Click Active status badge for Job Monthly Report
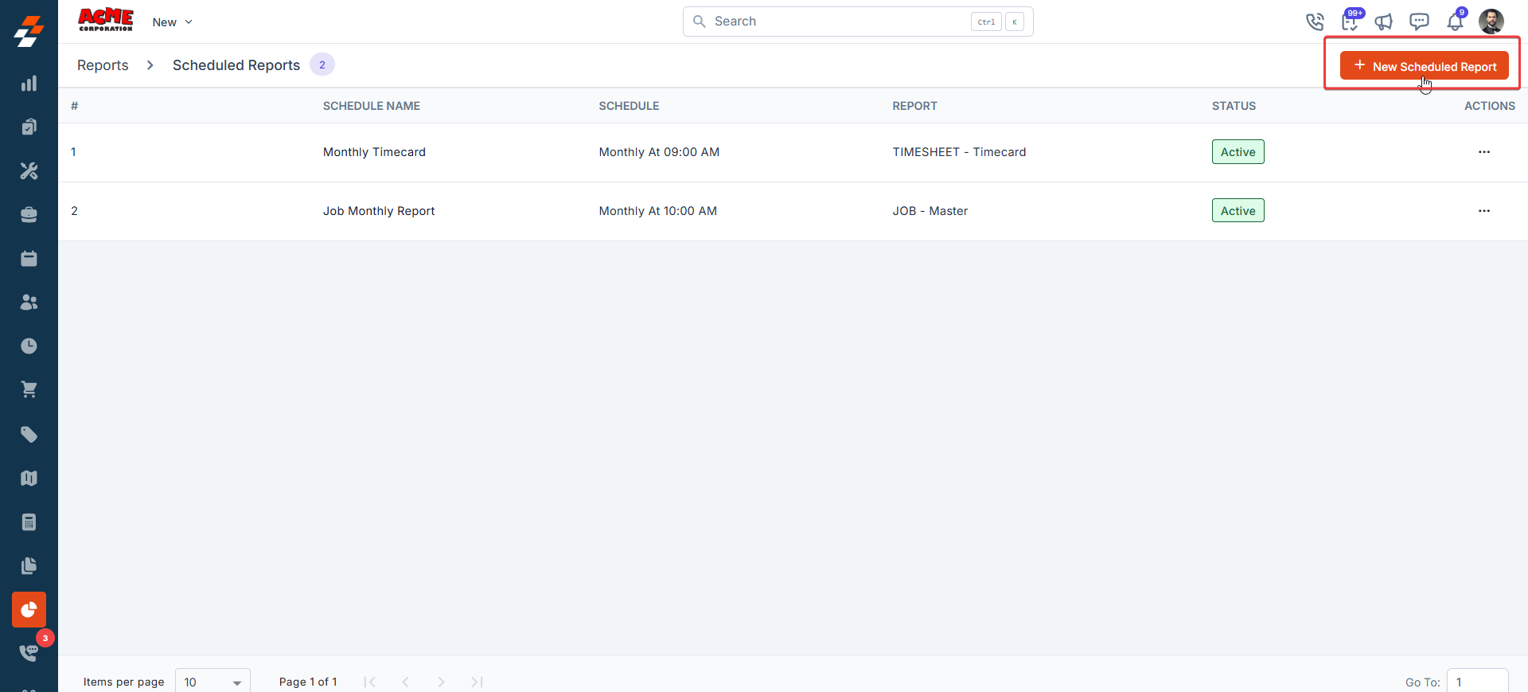The height and width of the screenshot is (692, 1528). tap(1238, 211)
